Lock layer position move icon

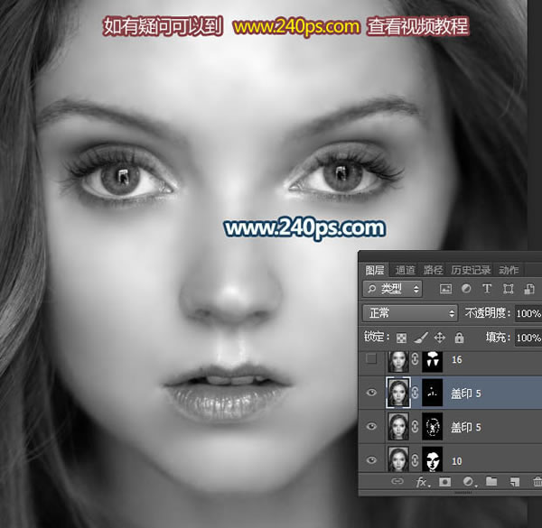point(439,338)
